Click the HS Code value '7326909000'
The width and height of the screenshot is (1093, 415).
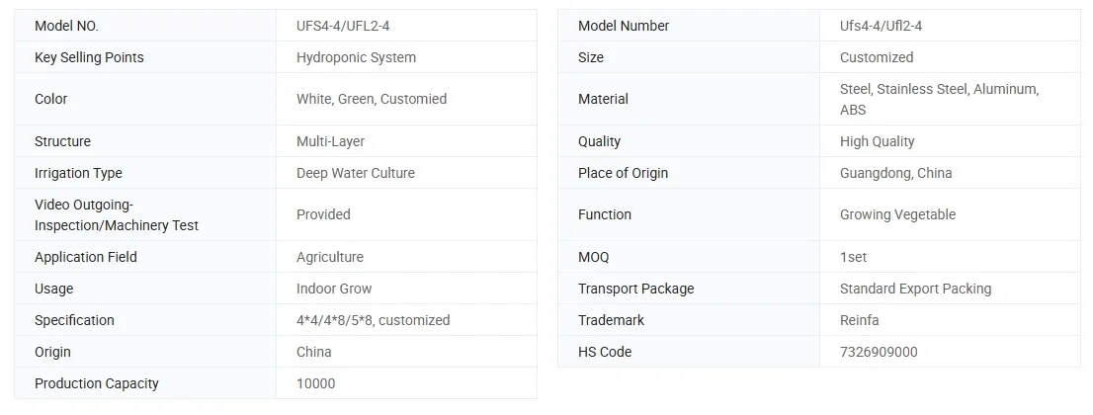[879, 352]
